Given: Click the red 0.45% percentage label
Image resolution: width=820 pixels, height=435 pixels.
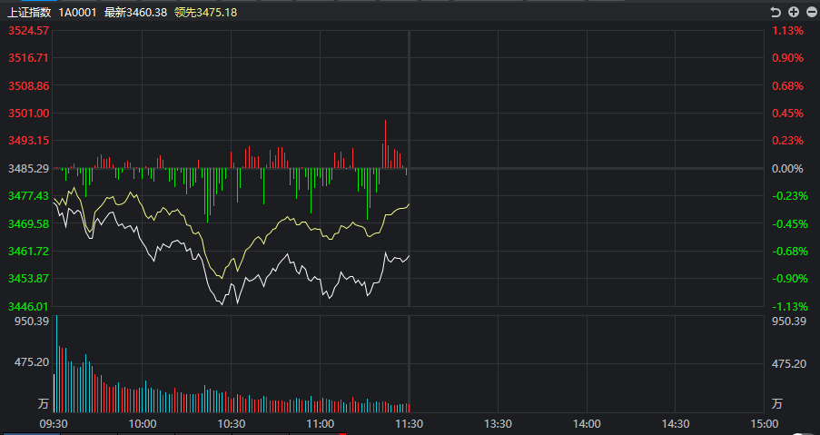Looking at the screenshot, I should (x=787, y=113).
